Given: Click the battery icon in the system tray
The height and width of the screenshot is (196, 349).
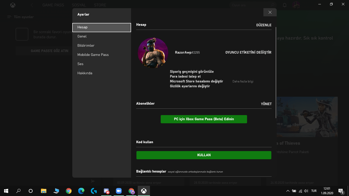Looking at the screenshot, I should (294, 191).
